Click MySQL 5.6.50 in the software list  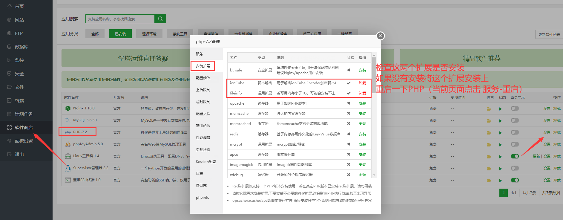85,120
